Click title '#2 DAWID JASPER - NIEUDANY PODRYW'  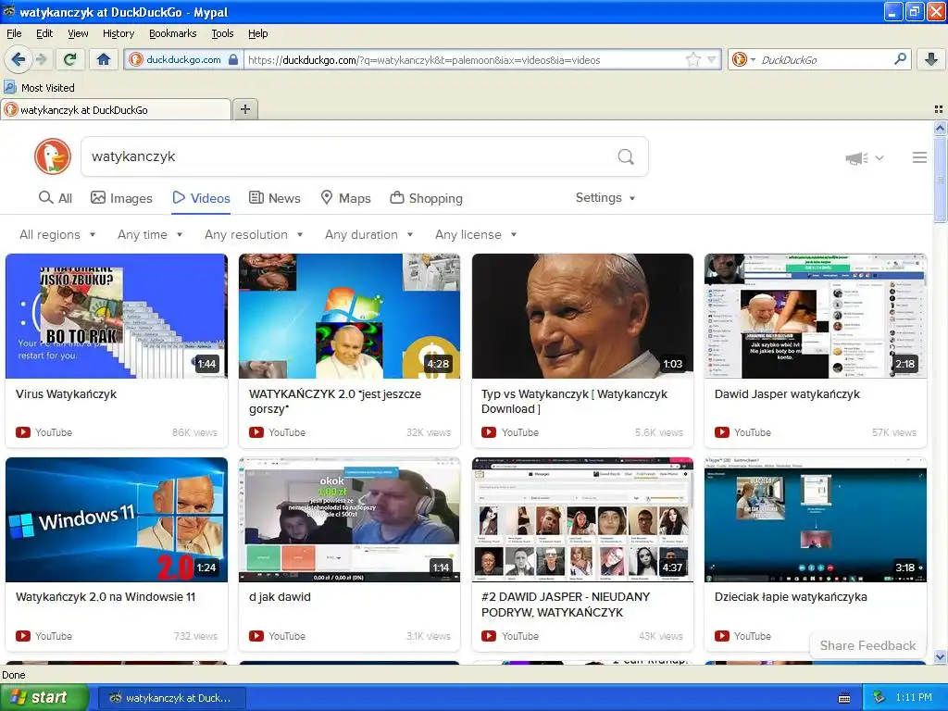coord(566,605)
